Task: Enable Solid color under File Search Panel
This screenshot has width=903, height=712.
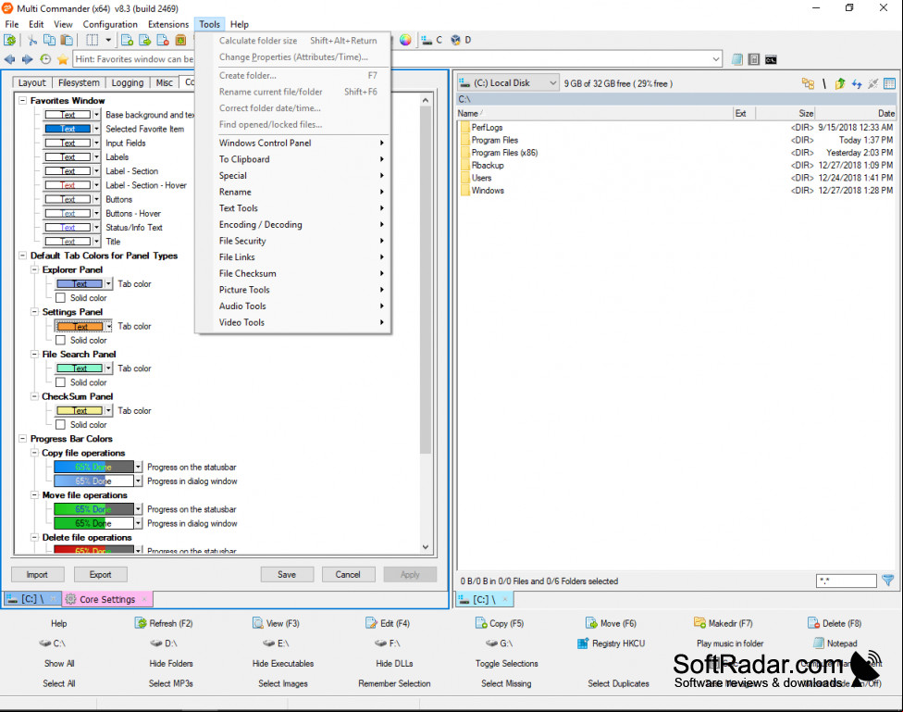Action: (60, 382)
